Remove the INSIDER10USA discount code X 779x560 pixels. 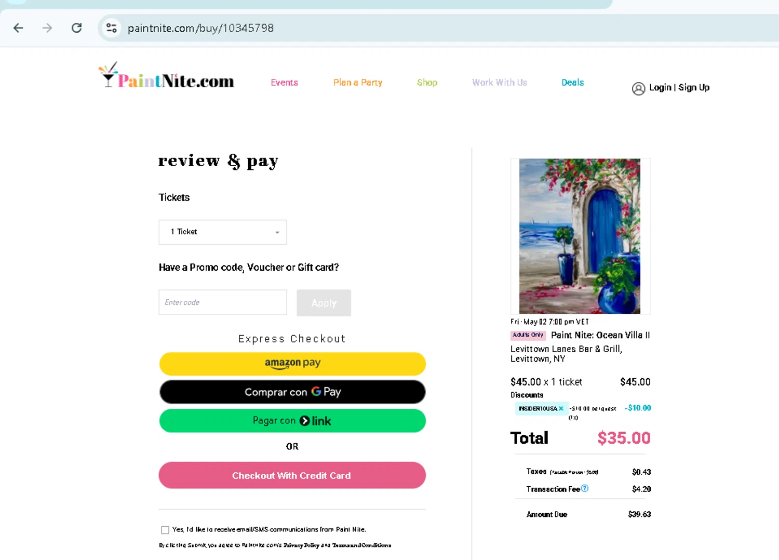[x=561, y=409]
